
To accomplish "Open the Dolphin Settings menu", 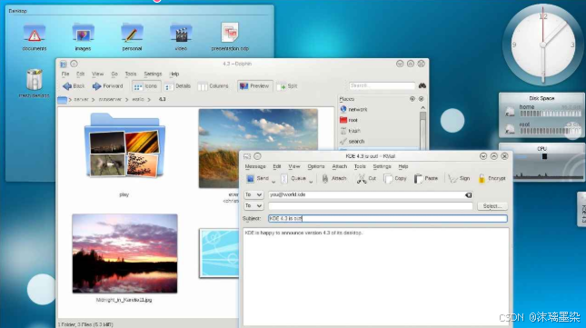I will pyautogui.click(x=153, y=74).
